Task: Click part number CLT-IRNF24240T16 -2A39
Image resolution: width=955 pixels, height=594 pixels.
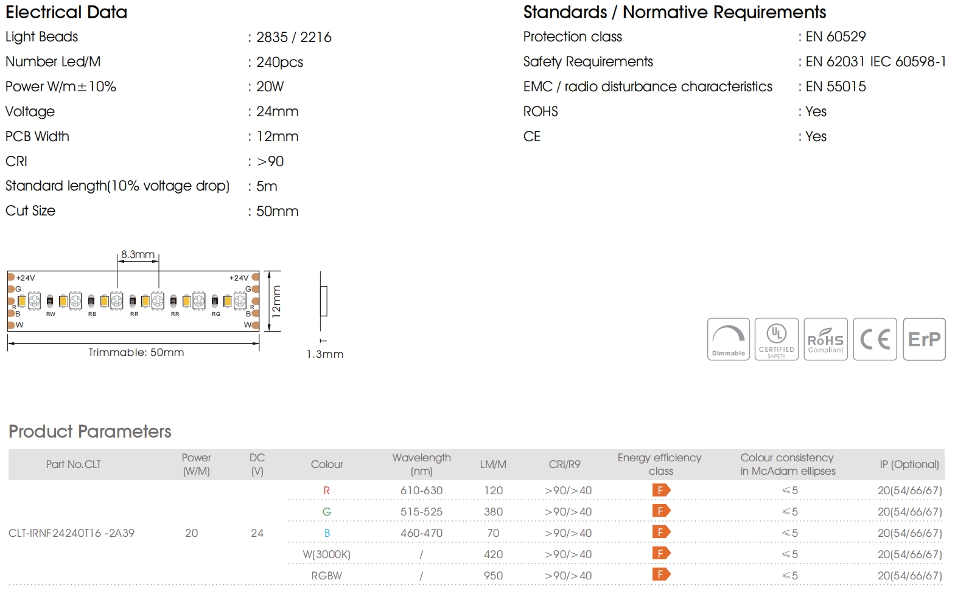Action: (71, 533)
